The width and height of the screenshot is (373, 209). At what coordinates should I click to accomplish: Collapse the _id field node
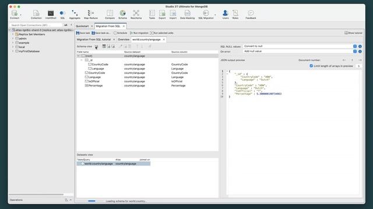(x=82, y=60)
